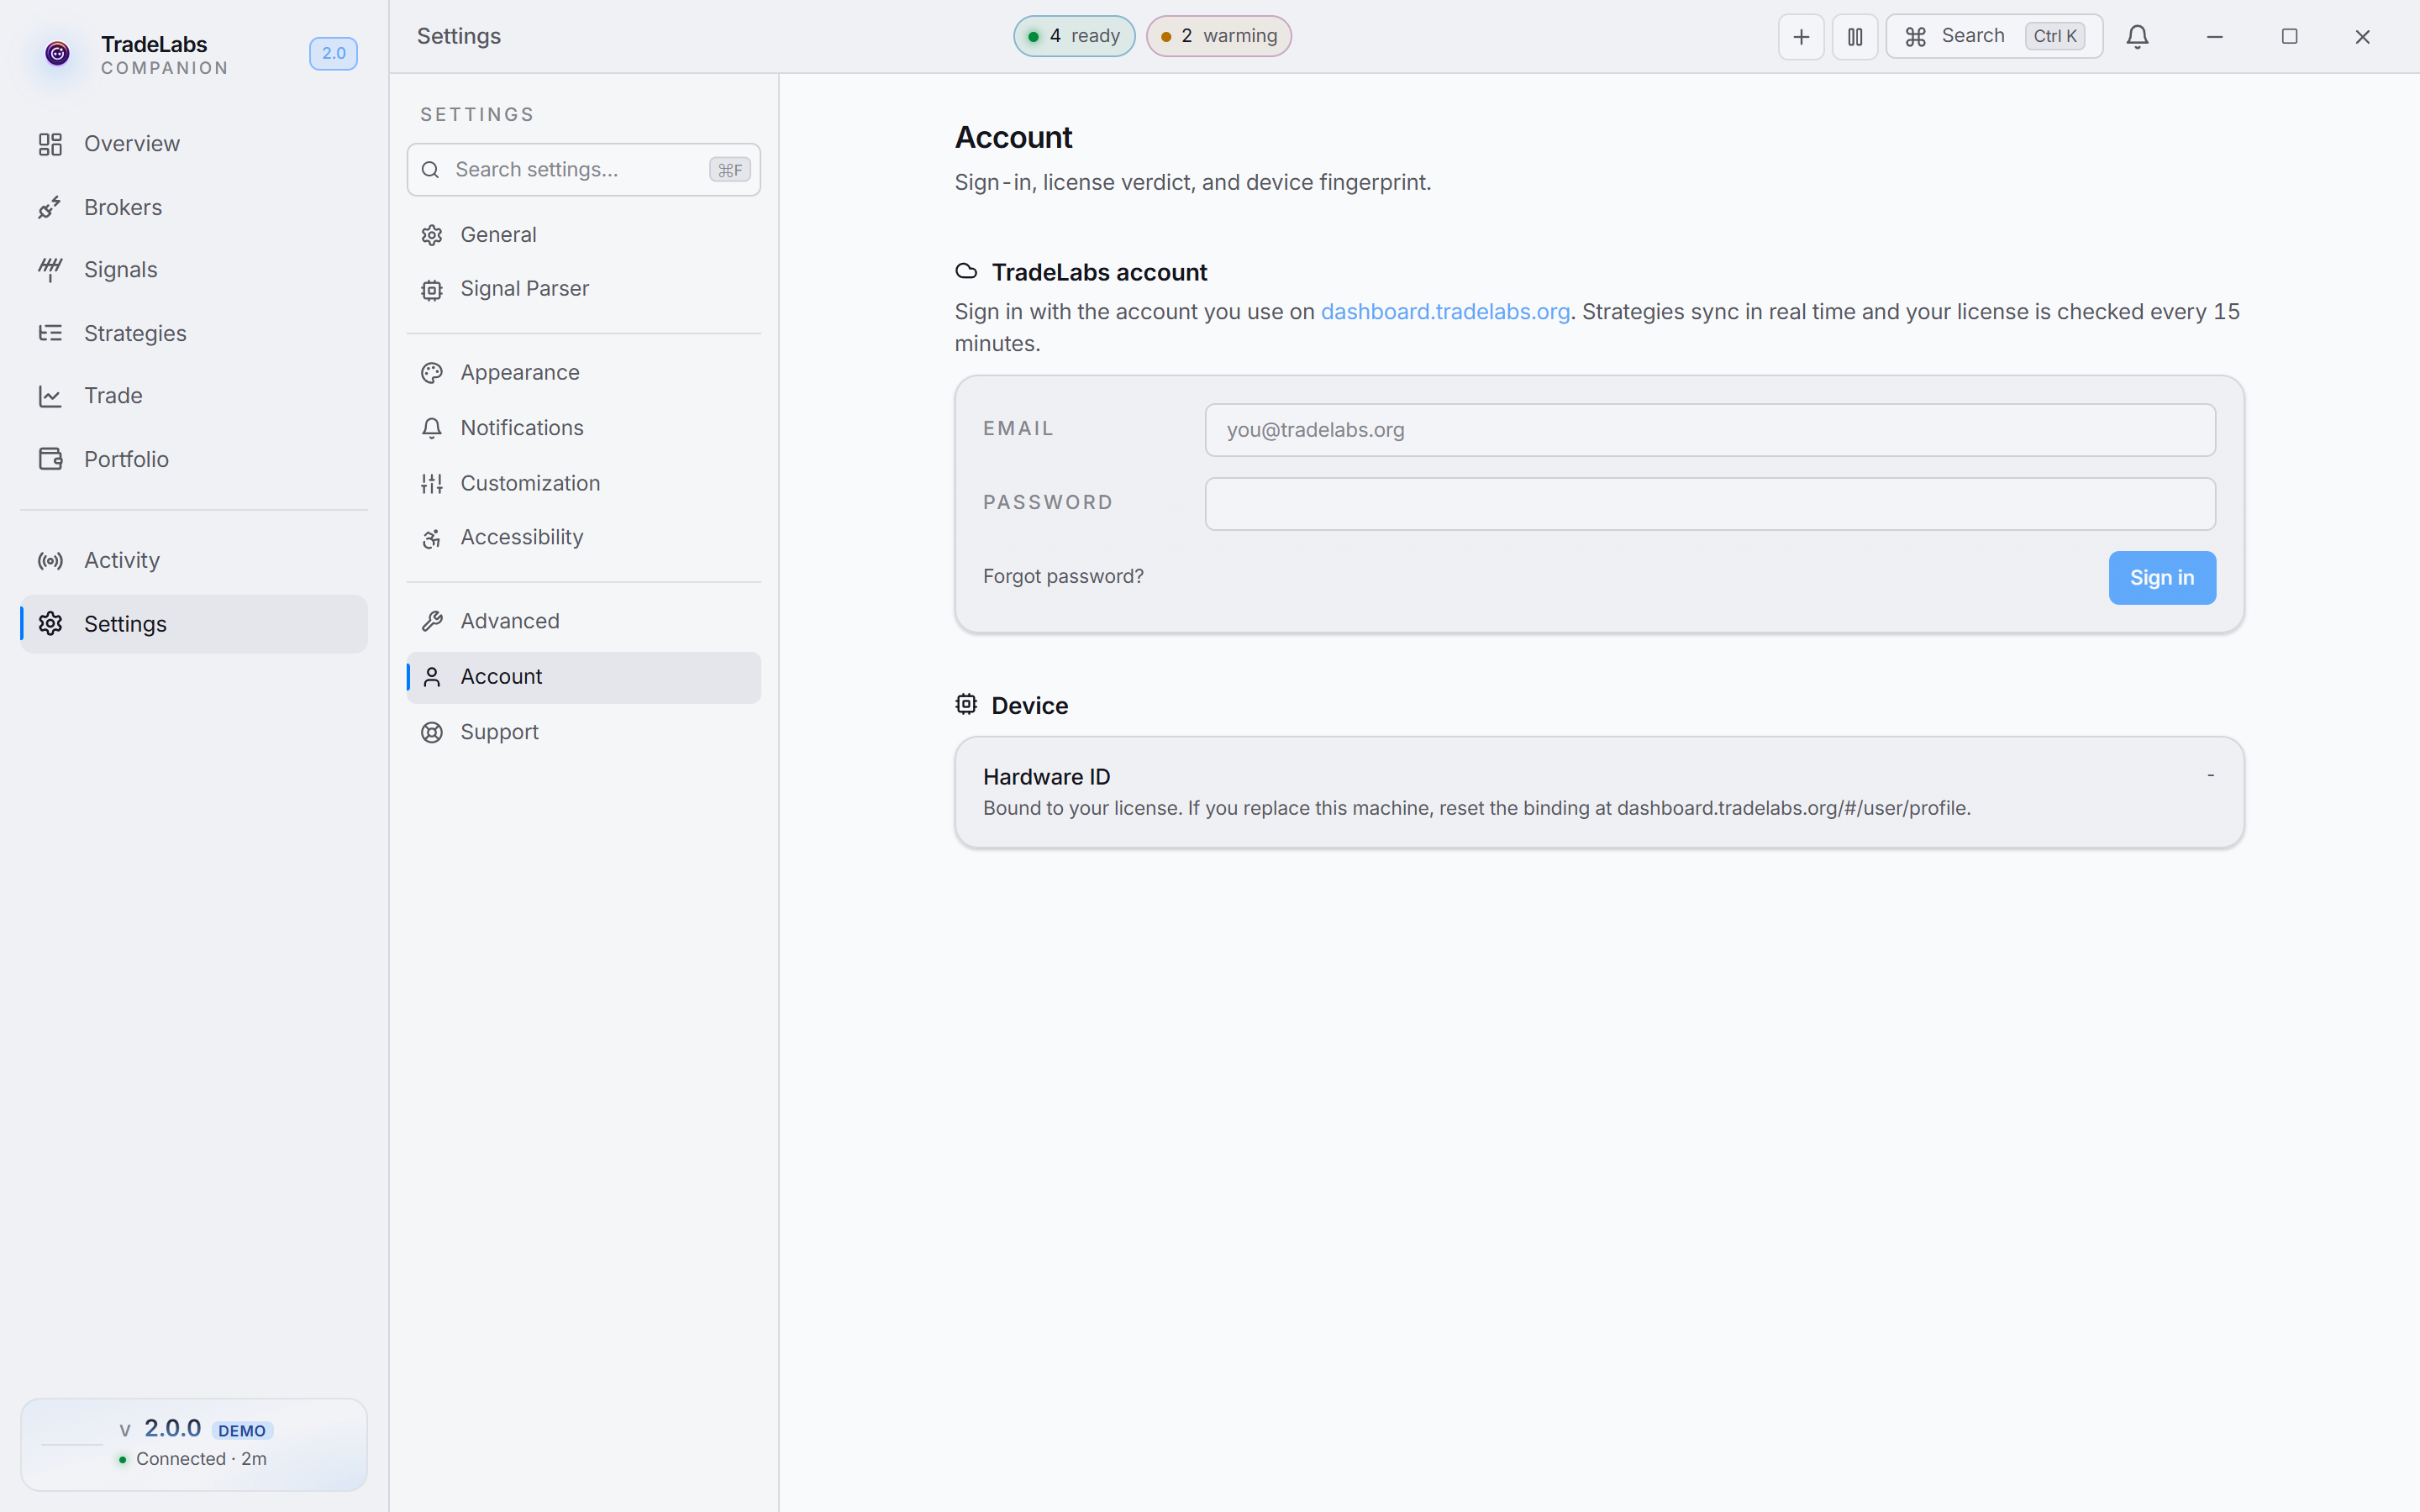The height and width of the screenshot is (1512, 2420).
Task: Click the Advanced wrench icon
Action: (432, 622)
